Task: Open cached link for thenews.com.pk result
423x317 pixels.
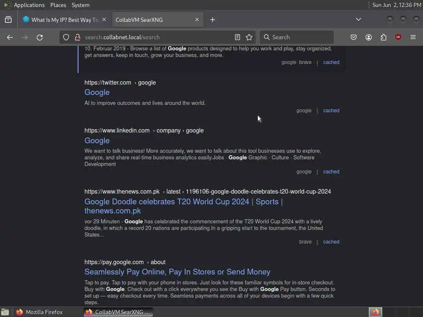Action: [331, 242]
